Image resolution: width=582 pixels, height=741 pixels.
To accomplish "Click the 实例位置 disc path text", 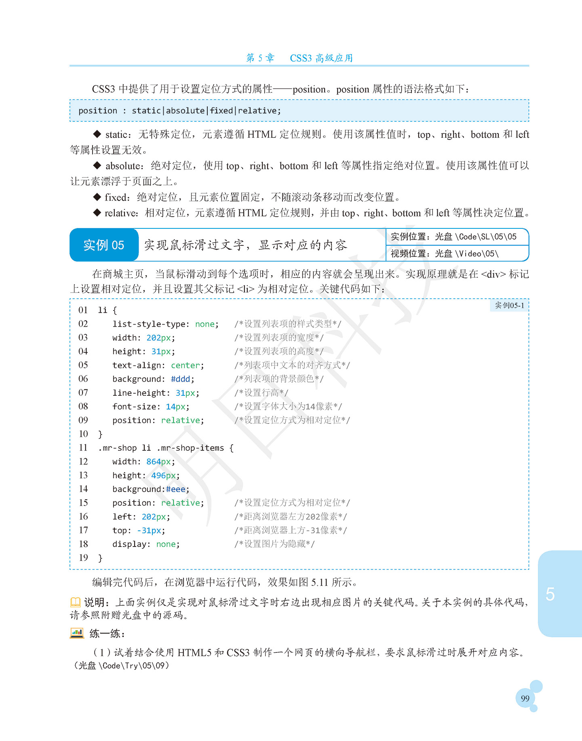I will click(453, 237).
